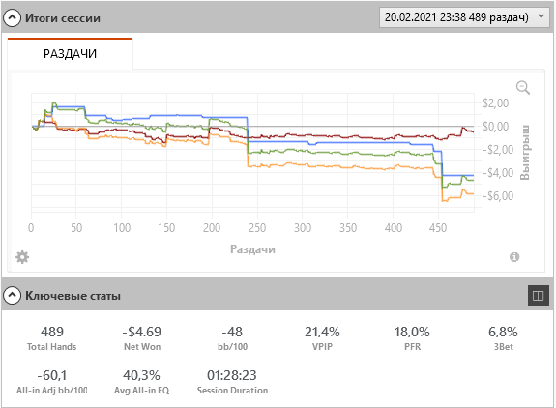
Task: Click the Раздачи axis label
Action: point(252,249)
